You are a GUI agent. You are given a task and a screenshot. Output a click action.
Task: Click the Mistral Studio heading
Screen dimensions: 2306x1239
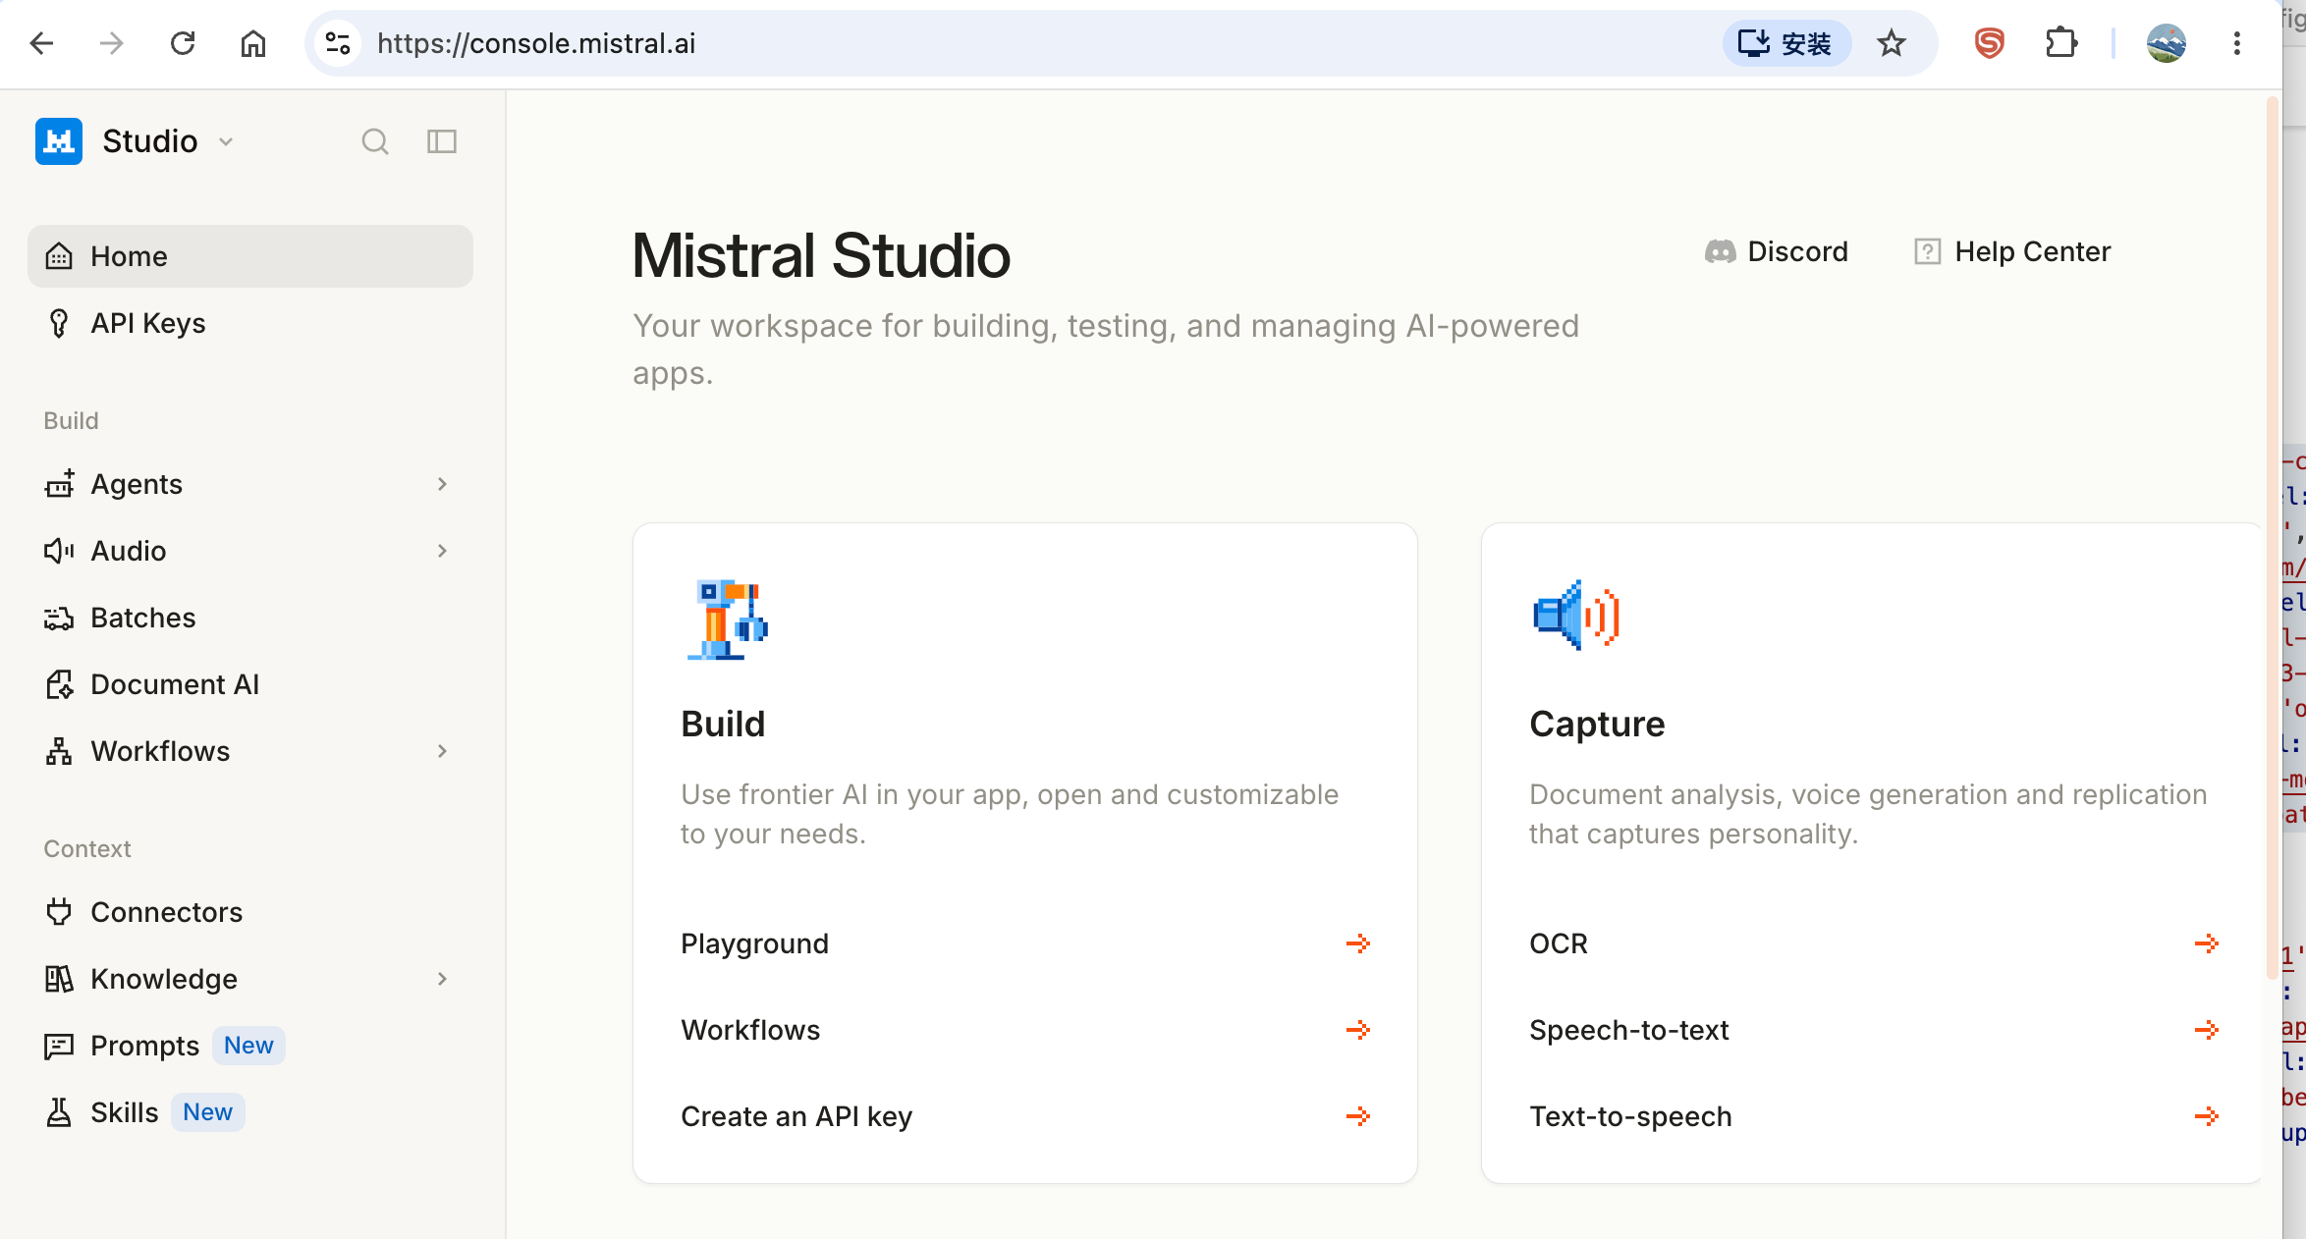821,255
